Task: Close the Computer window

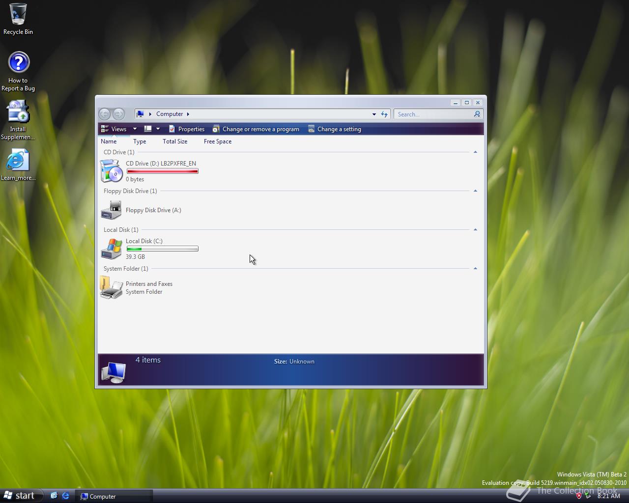Action: coord(478,103)
